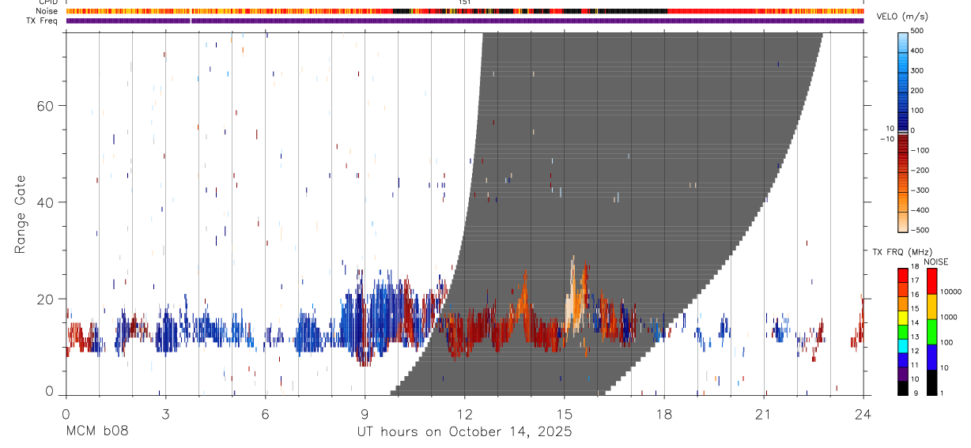Image resolution: width=971 pixels, height=448 pixels.
Task: Click the 12 UT hour tick label
Action: [464, 414]
